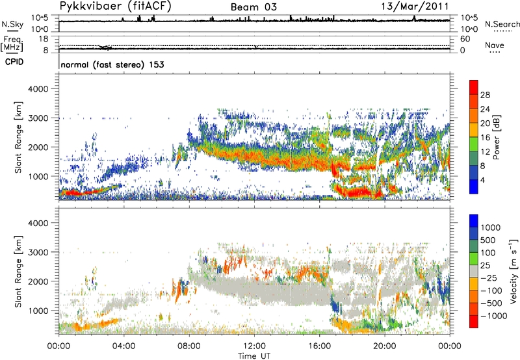Image resolution: width=520 pixels, height=360 pixels.
Task: Click the -1000 label on velocity colorbar
Action: (493, 316)
